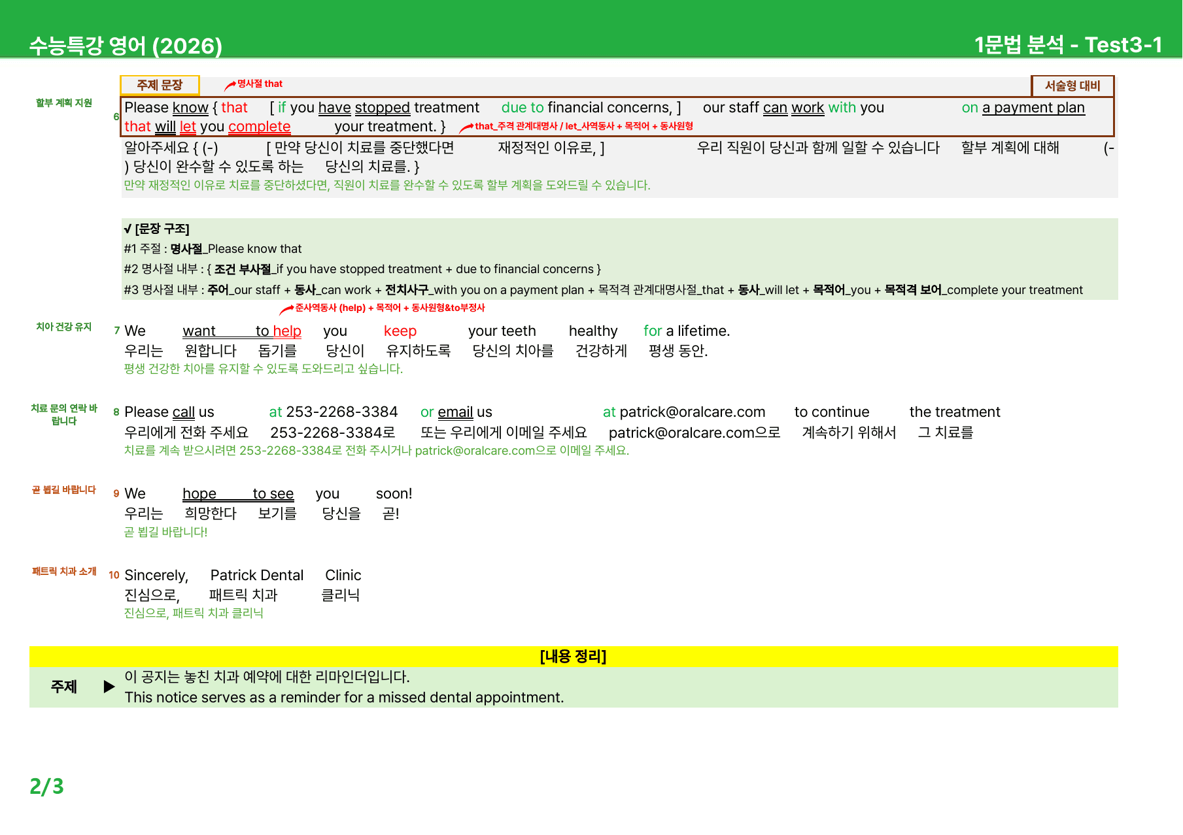Click the email address at patrick@oralcare.com
This screenshot has height=835, width=1183.
684,412
